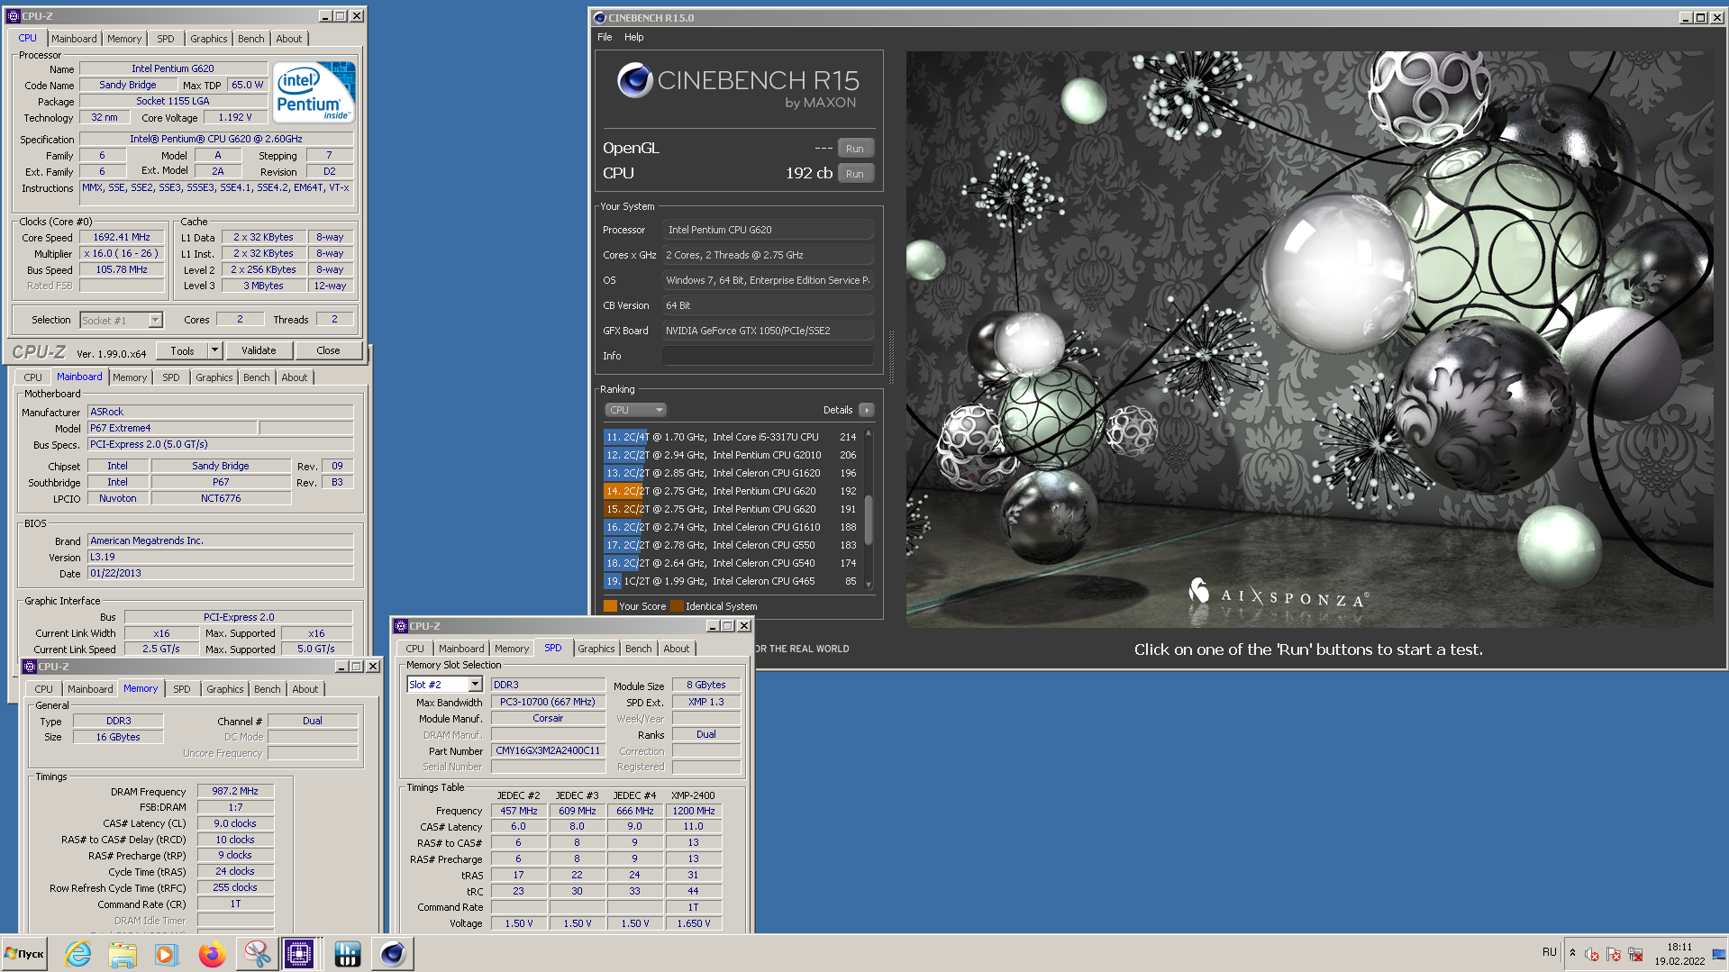Click the panel splitter handle beside Info field
The width and height of the screenshot is (1729, 972).
[892, 356]
